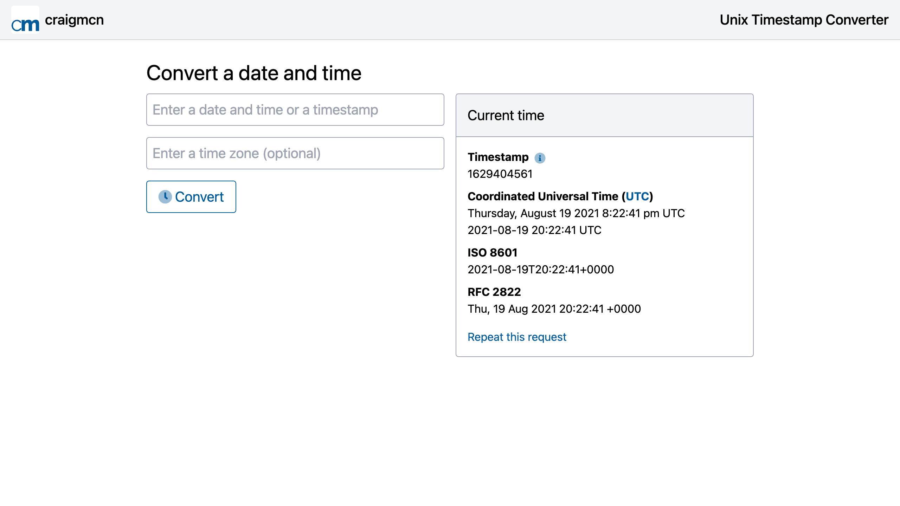Click the Unix Timestamp Converter title

804,20
